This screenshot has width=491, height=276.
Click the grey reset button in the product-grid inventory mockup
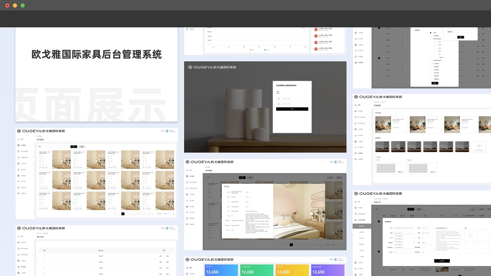click(82, 147)
